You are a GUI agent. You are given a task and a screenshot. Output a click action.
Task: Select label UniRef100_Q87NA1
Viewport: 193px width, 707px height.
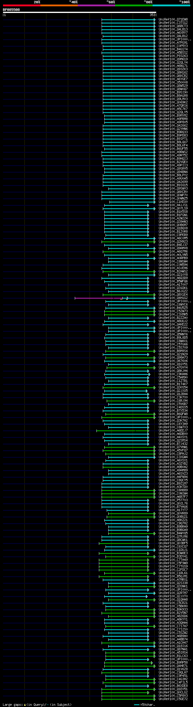(x=173, y=649)
